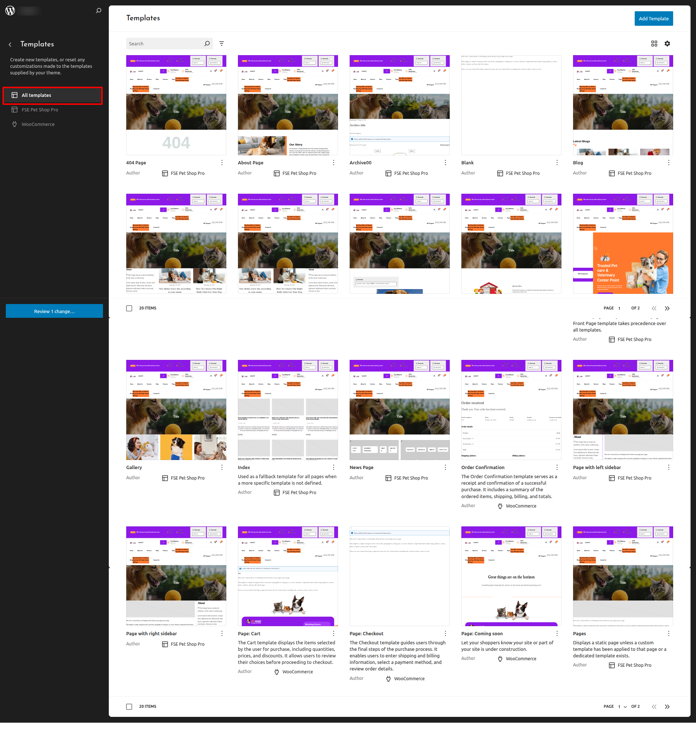The height and width of the screenshot is (735, 696).
Task: Open view options gear icon
Action: pos(667,44)
